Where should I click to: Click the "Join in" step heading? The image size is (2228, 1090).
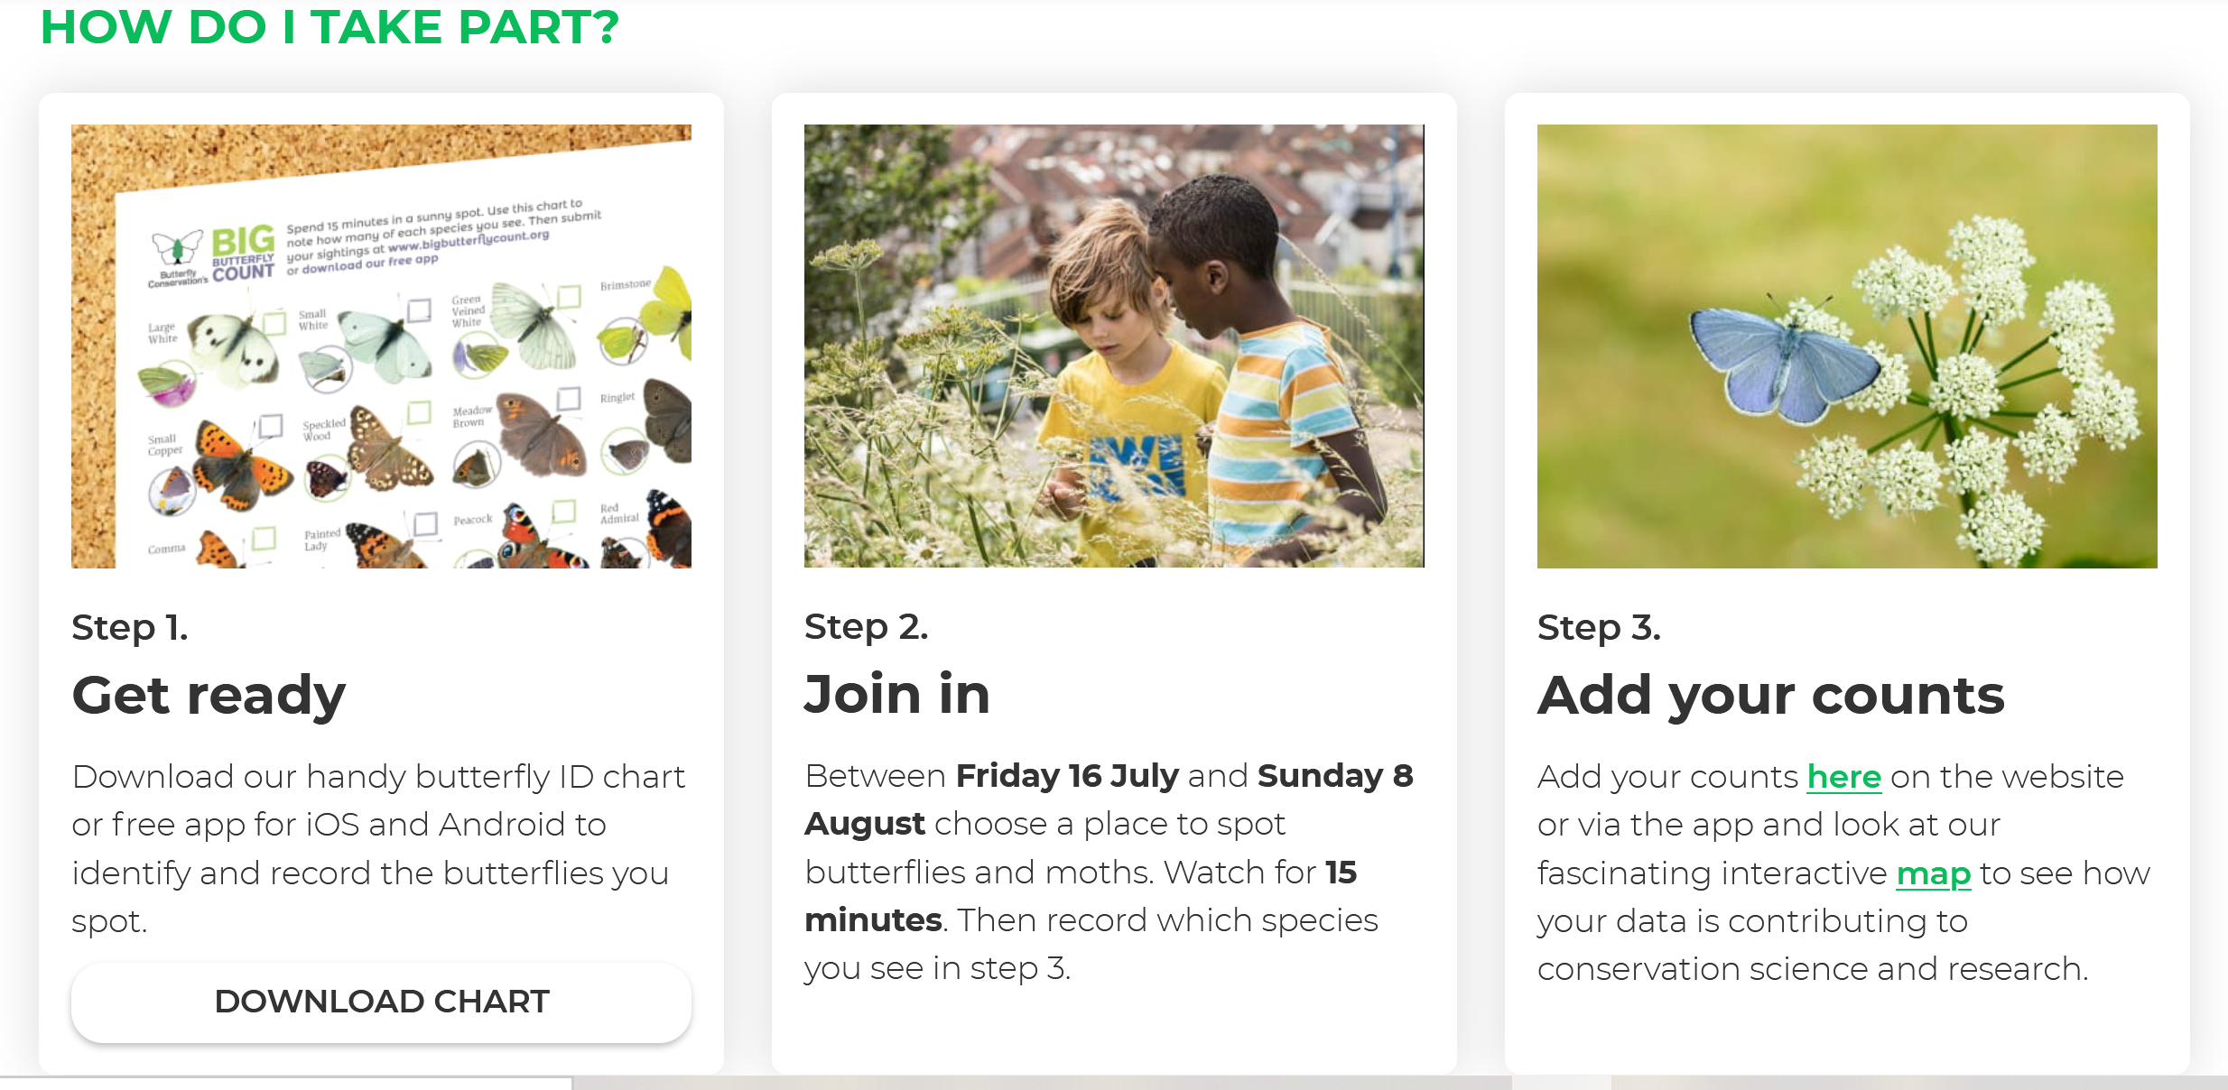pyautogui.click(x=897, y=695)
